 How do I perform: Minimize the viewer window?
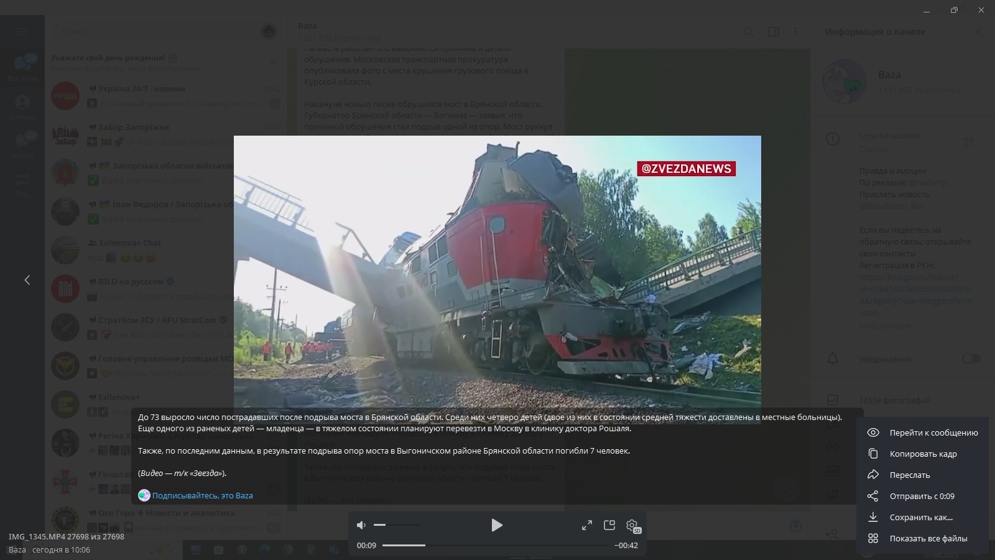(x=927, y=10)
